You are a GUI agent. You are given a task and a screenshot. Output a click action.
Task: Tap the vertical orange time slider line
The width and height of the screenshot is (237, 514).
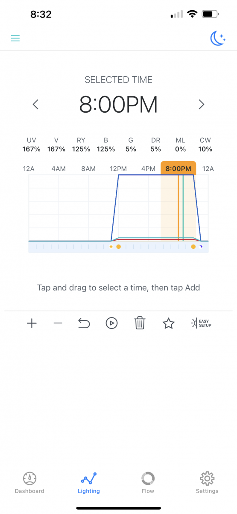tap(178, 208)
